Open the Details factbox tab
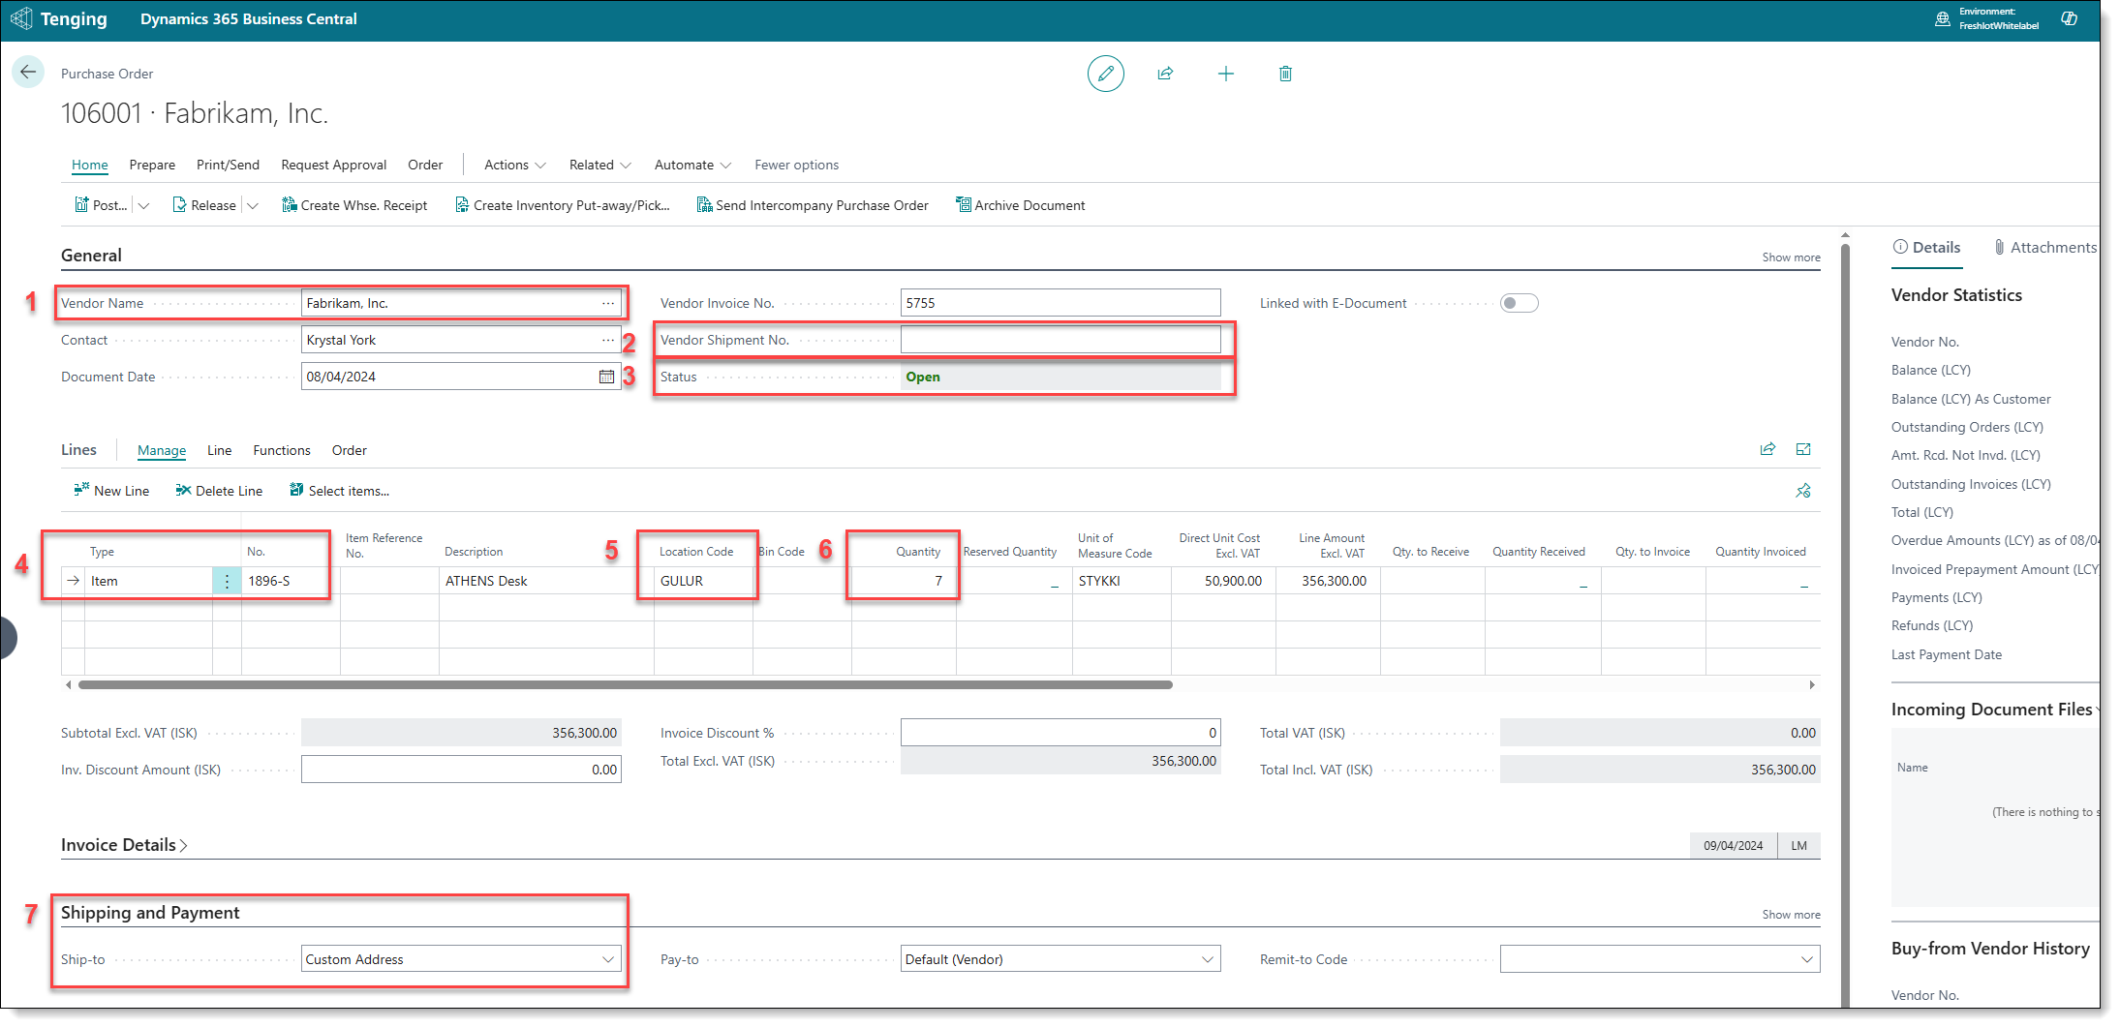Screen dimensions: 2120x1028 [1927, 248]
